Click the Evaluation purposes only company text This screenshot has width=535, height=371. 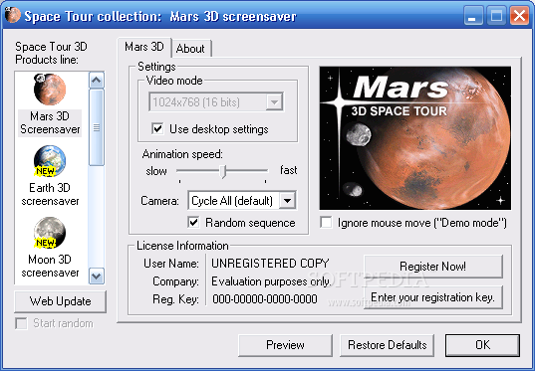pyautogui.click(x=271, y=281)
